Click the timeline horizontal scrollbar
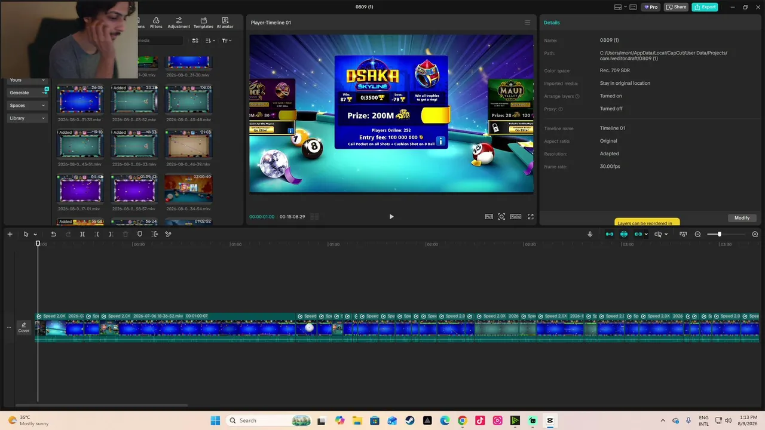 [x=102, y=406]
